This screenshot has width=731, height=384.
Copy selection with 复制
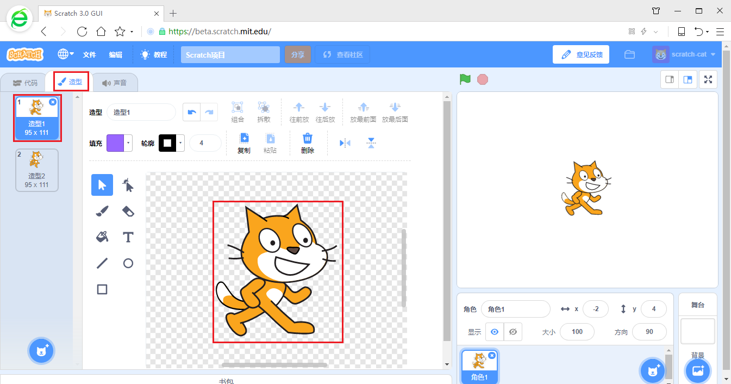(244, 143)
